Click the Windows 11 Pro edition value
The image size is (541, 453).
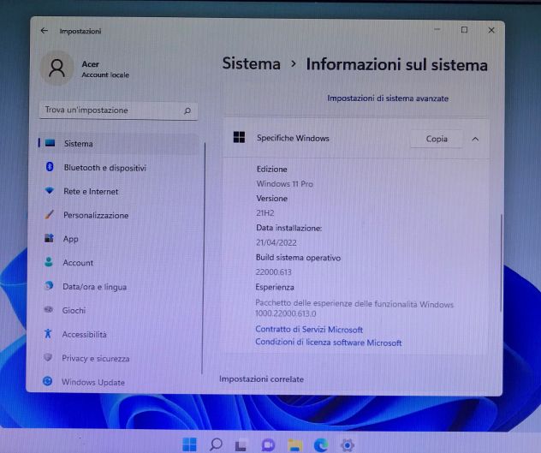click(x=285, y=184)
